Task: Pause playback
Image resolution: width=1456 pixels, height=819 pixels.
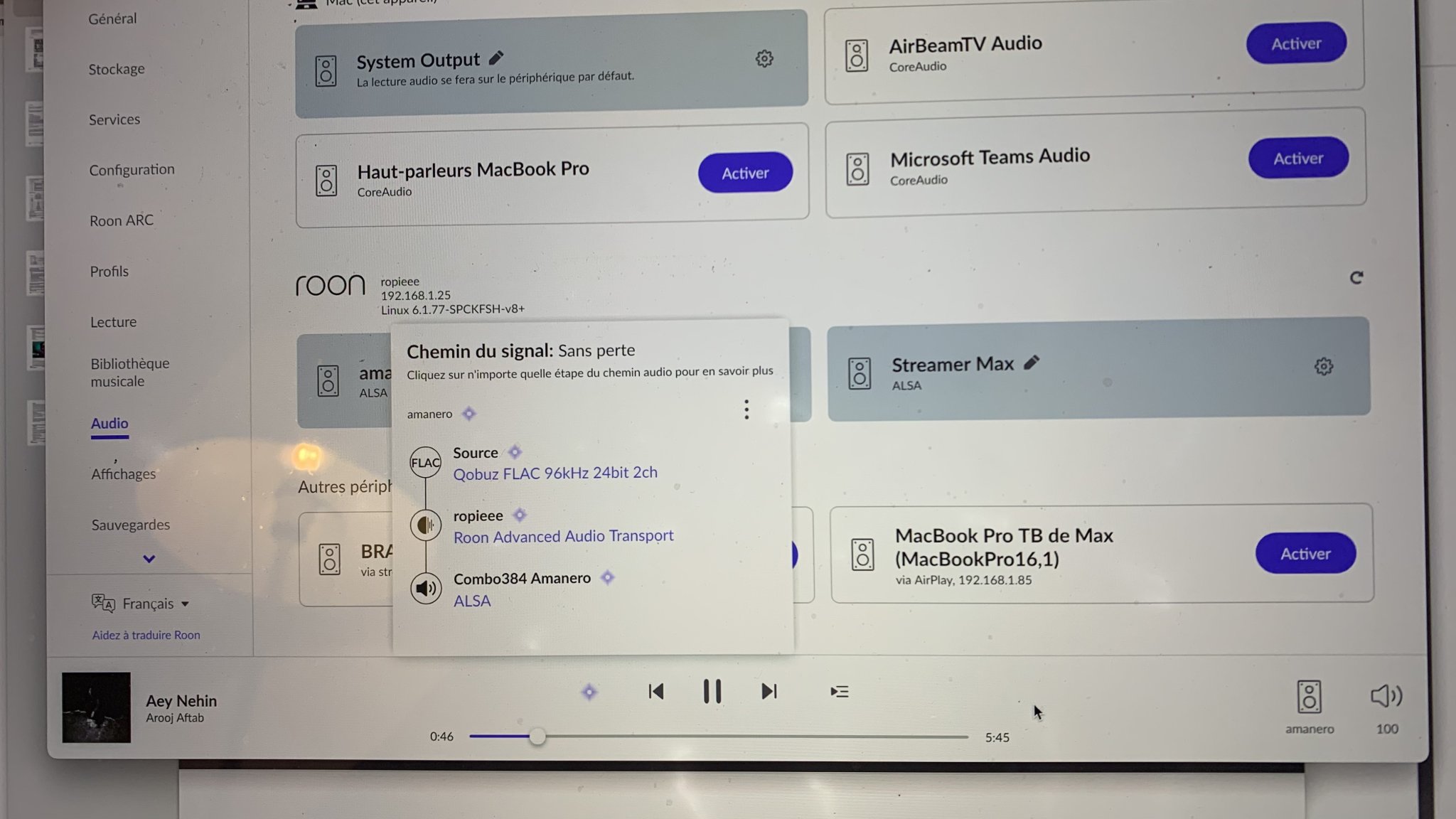Action: [712, 691]
